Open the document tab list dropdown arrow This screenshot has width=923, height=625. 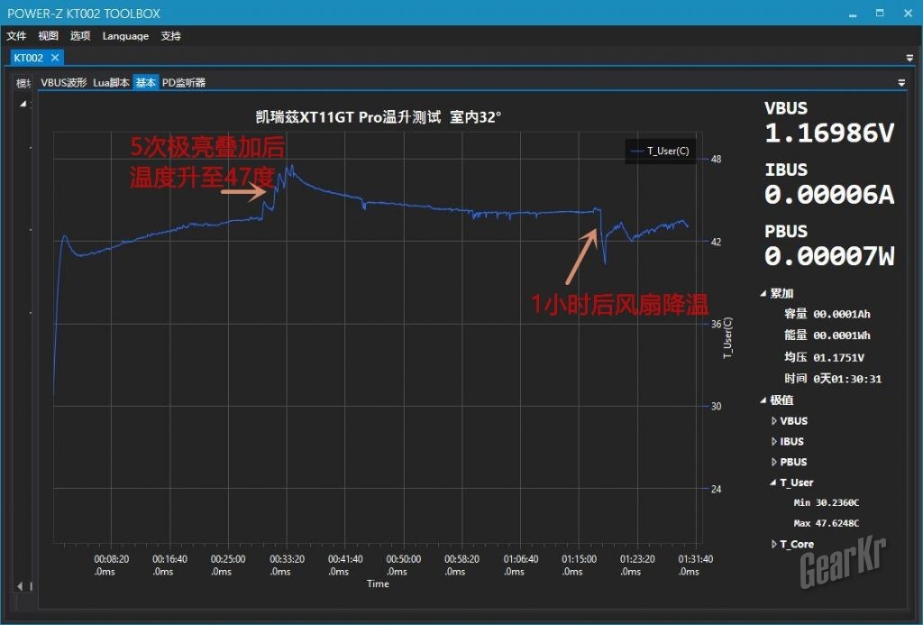point(909,58)
